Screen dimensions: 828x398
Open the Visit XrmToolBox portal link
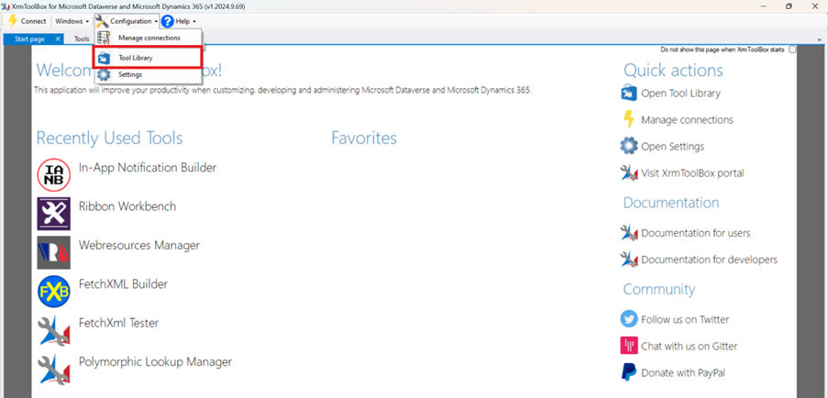691,172
